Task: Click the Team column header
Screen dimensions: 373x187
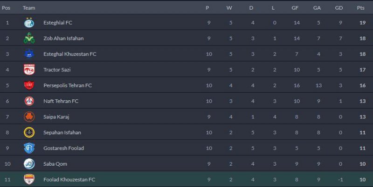Action: coord(29,8)
